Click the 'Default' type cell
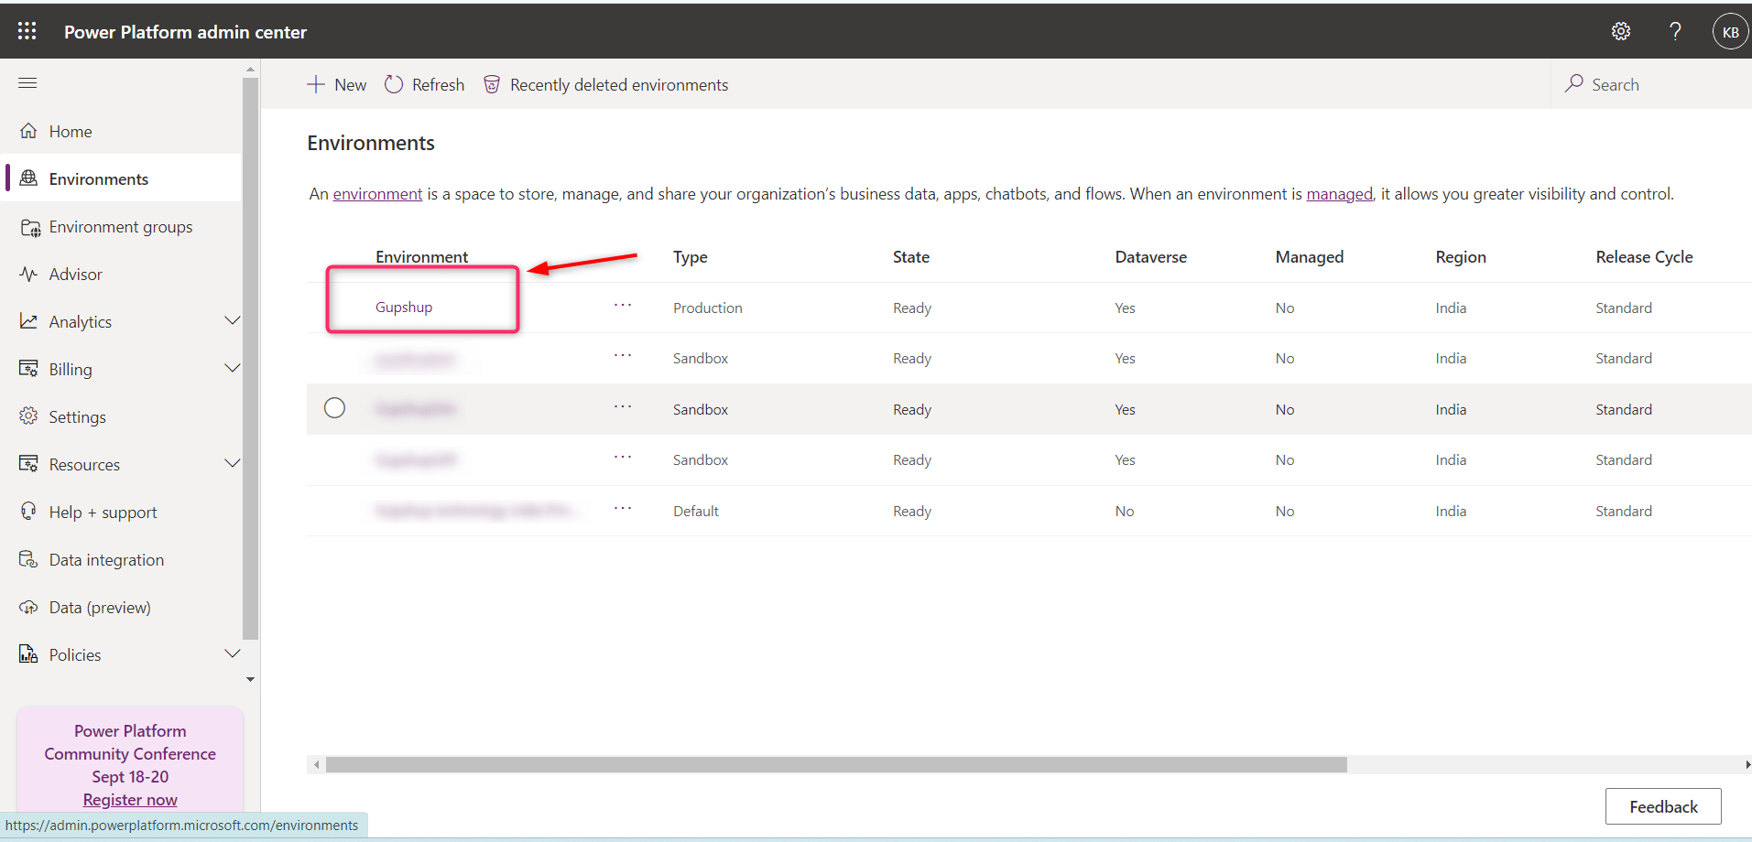The width and height of the screenshot is (1752, 842). (696, 511)
